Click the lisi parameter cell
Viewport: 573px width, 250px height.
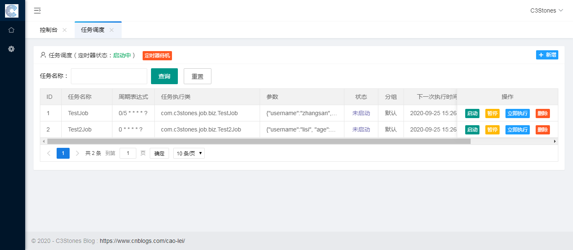click(x=302, y=129)
